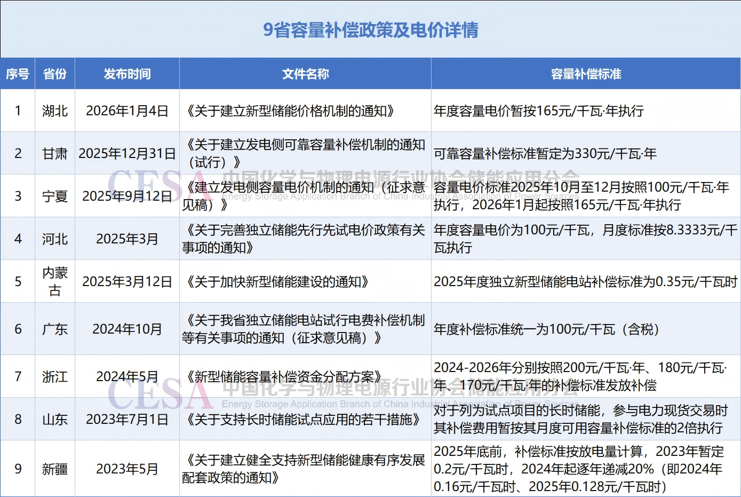The image size is (741, 497).
Task: Click the title "9省容量补偿政策及电价详情"
Action: (370, 30)
